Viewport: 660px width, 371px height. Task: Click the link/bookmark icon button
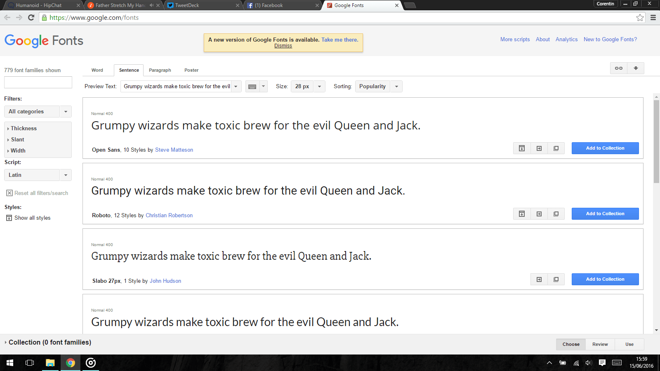tap(619, 68)
